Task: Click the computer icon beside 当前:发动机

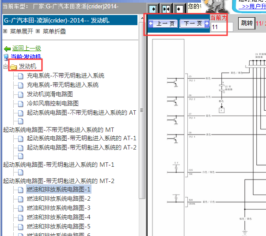Action: click(6, 57)
